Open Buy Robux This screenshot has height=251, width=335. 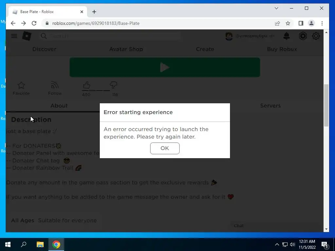[x=282, y=49]
